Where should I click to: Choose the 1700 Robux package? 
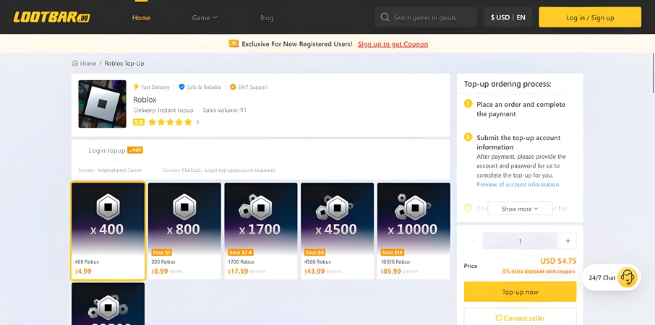pos(261,230)
